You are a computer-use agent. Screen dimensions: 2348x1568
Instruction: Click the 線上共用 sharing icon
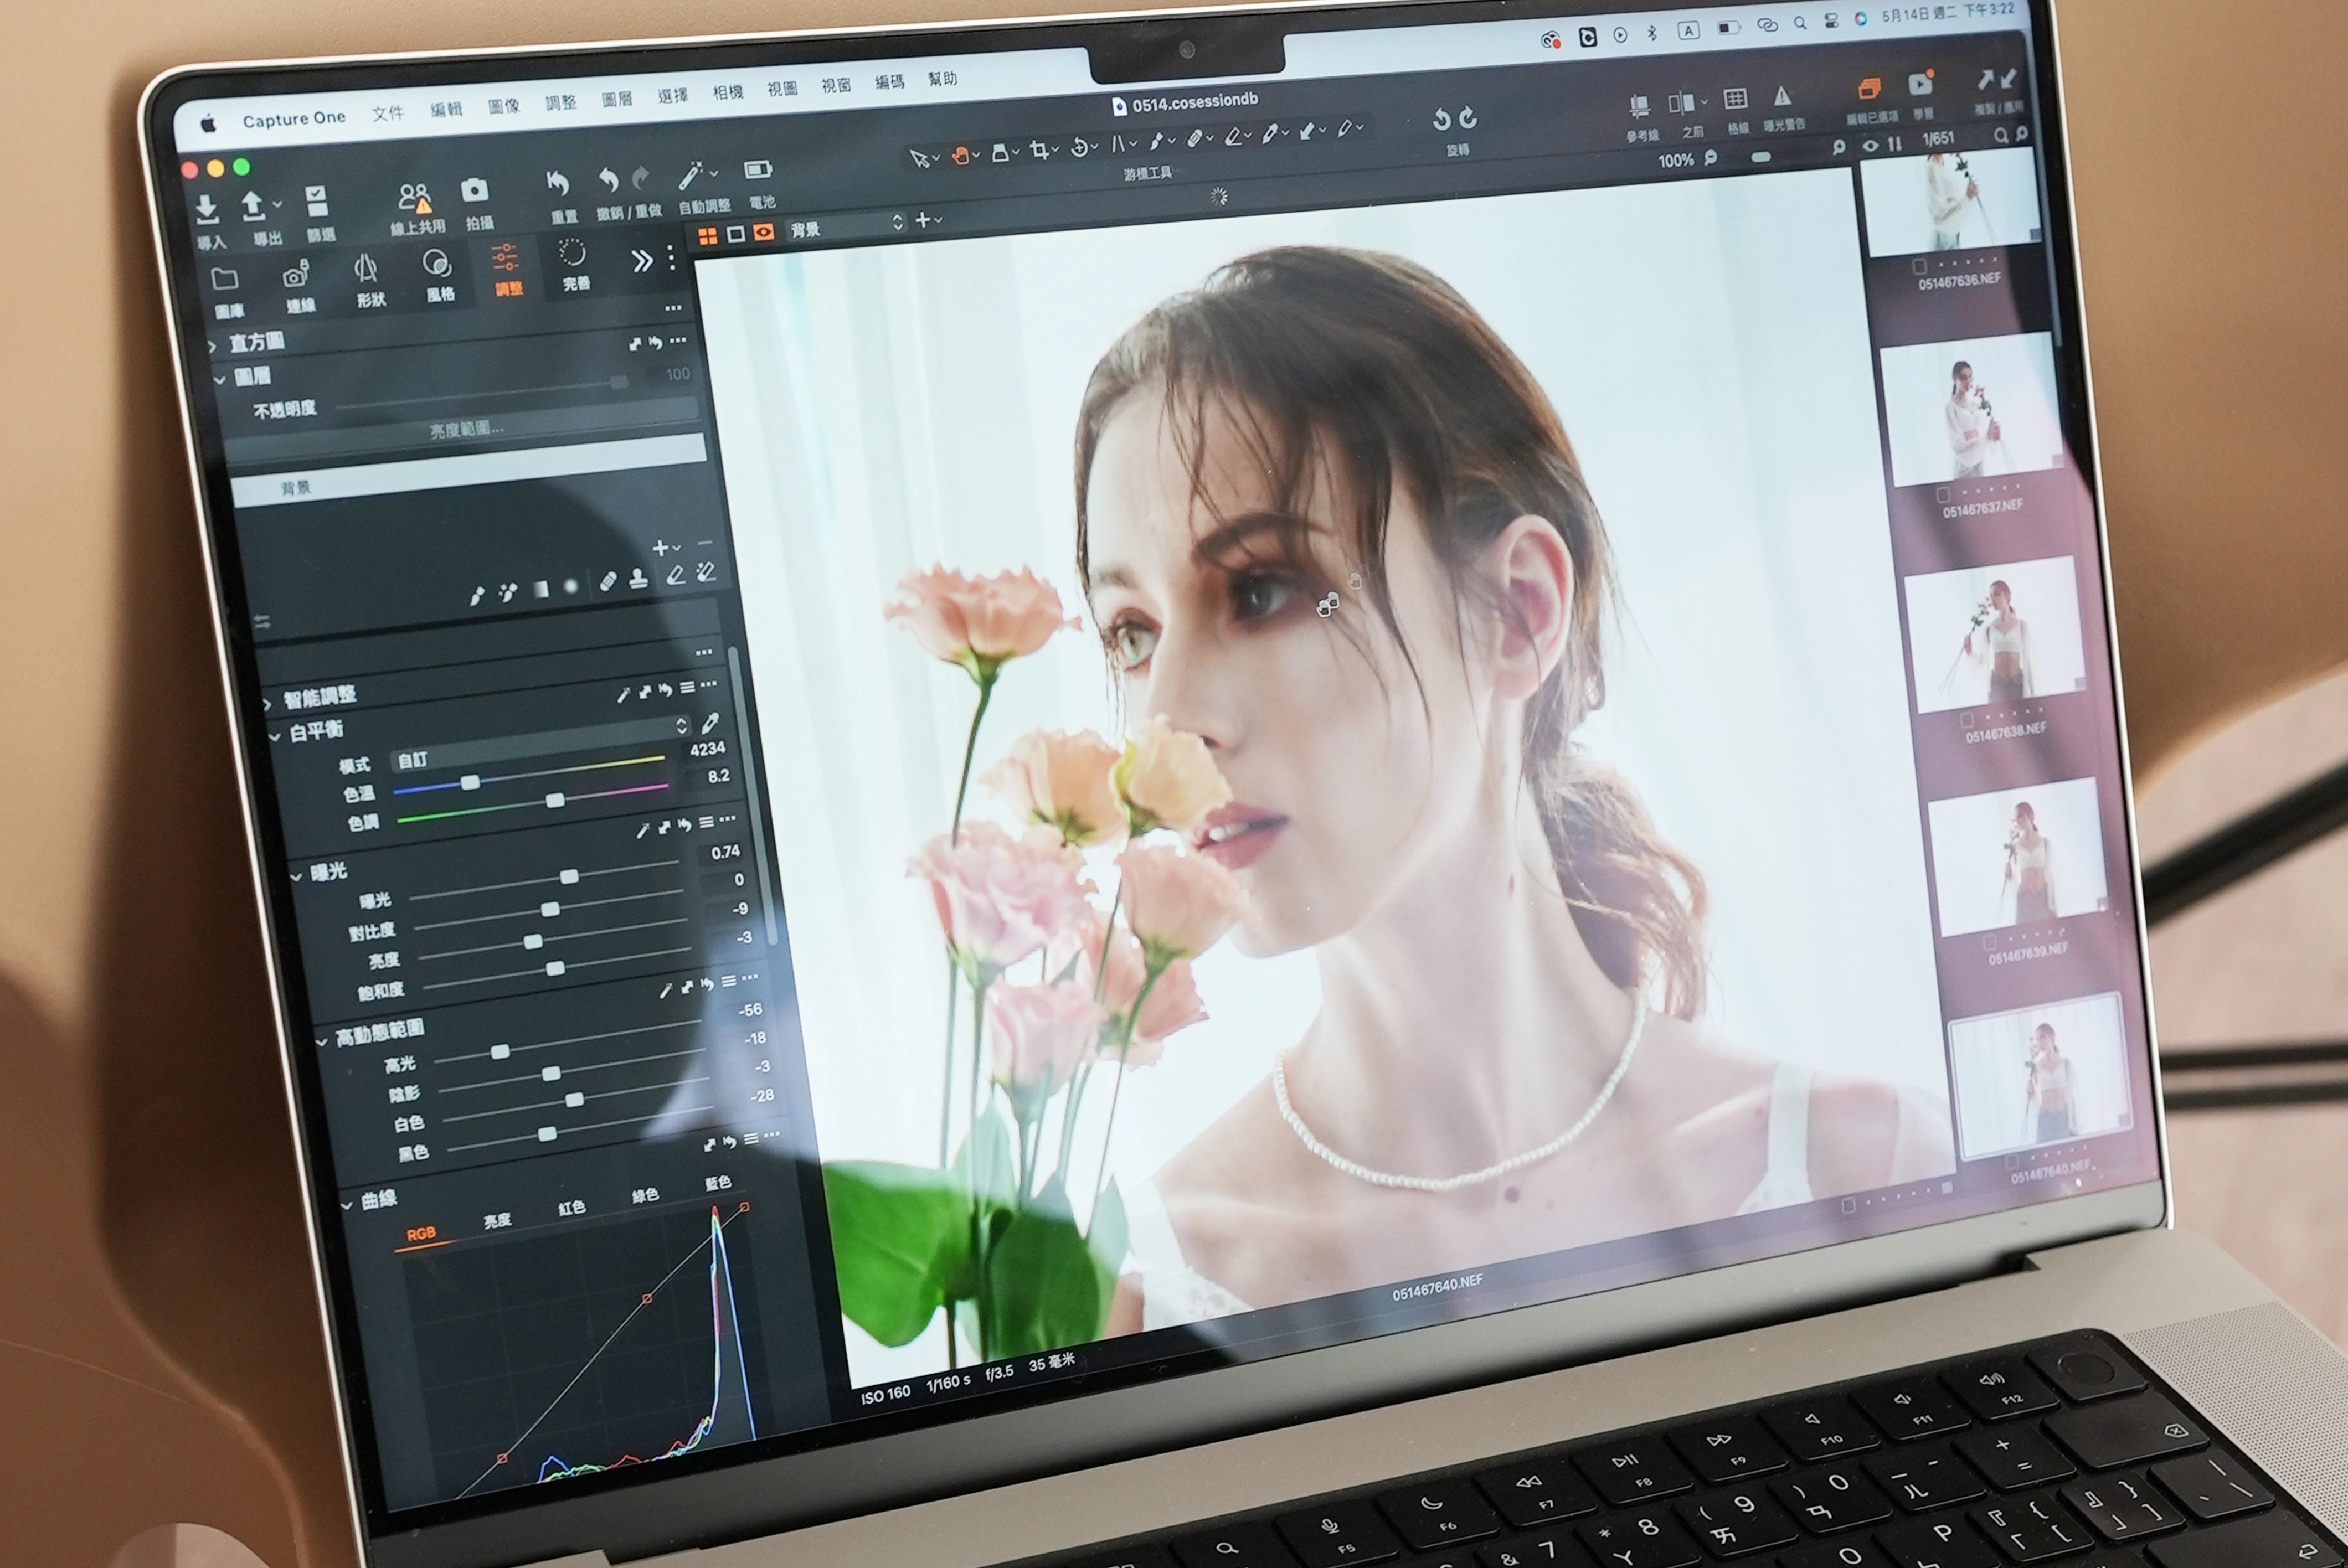point(414,198)
